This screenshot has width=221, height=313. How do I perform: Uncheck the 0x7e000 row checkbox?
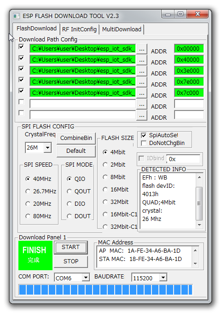point(21,80)
